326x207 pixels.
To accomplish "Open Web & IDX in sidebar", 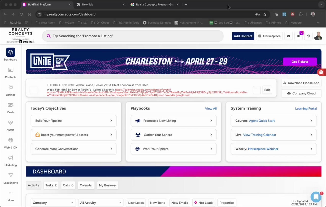I will [10, 143].
